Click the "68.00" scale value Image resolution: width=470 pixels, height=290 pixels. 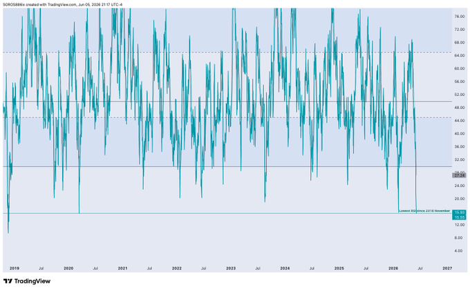click(459, 43)
